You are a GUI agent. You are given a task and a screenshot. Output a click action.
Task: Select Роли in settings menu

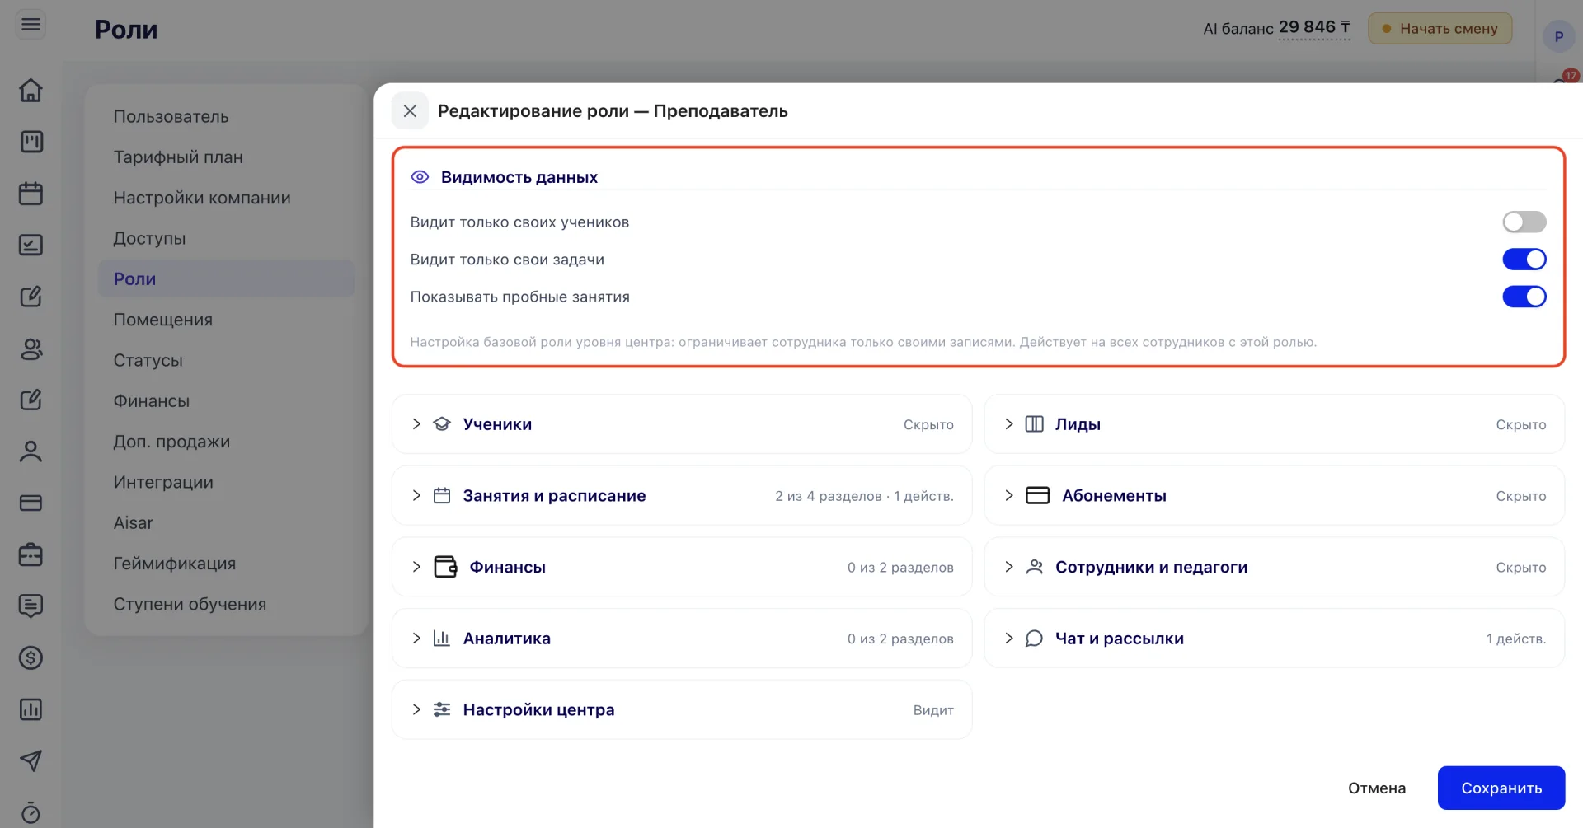226,279
